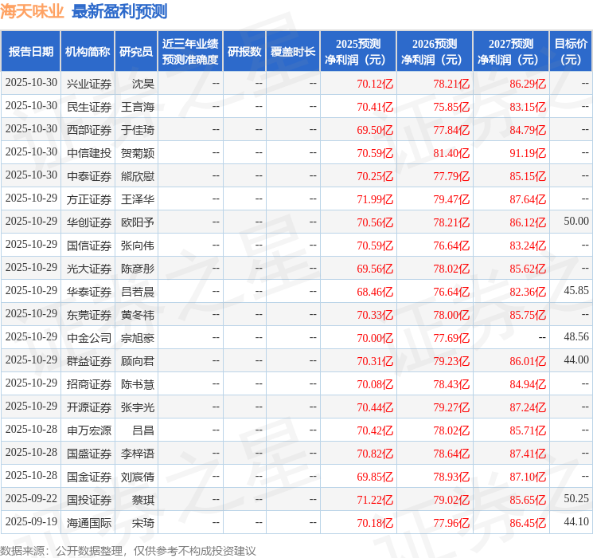Click the 机构简称 column header
Viewport: 593px width, 558px height.
tap(88, 51)
